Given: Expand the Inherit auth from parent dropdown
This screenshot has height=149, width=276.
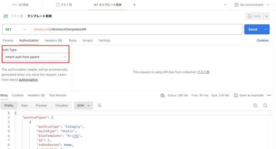Looking at the screenshot, I should tap(35, 57).
